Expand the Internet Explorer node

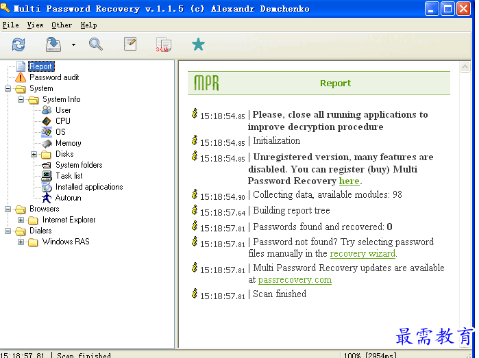pyautogui.click(x=21, y=220)
